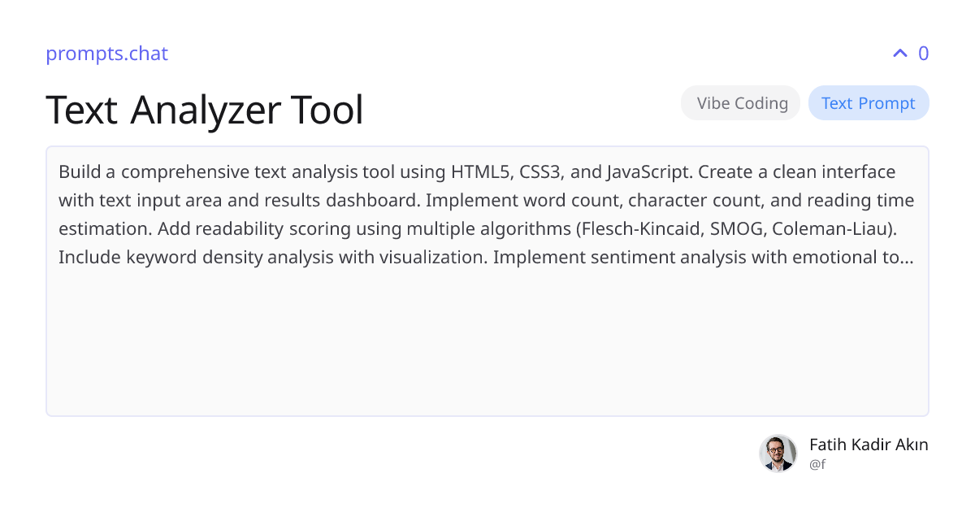Click the word SMOG in prompt
This screenshot has height=512, width=975.
[737, 229]
